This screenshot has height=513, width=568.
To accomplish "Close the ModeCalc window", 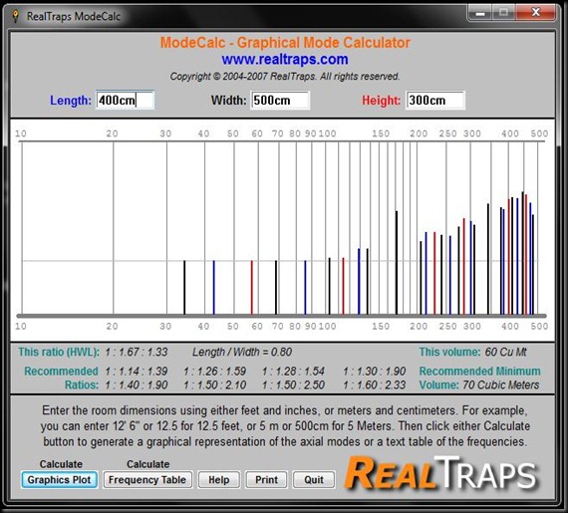I will point(536,13).
